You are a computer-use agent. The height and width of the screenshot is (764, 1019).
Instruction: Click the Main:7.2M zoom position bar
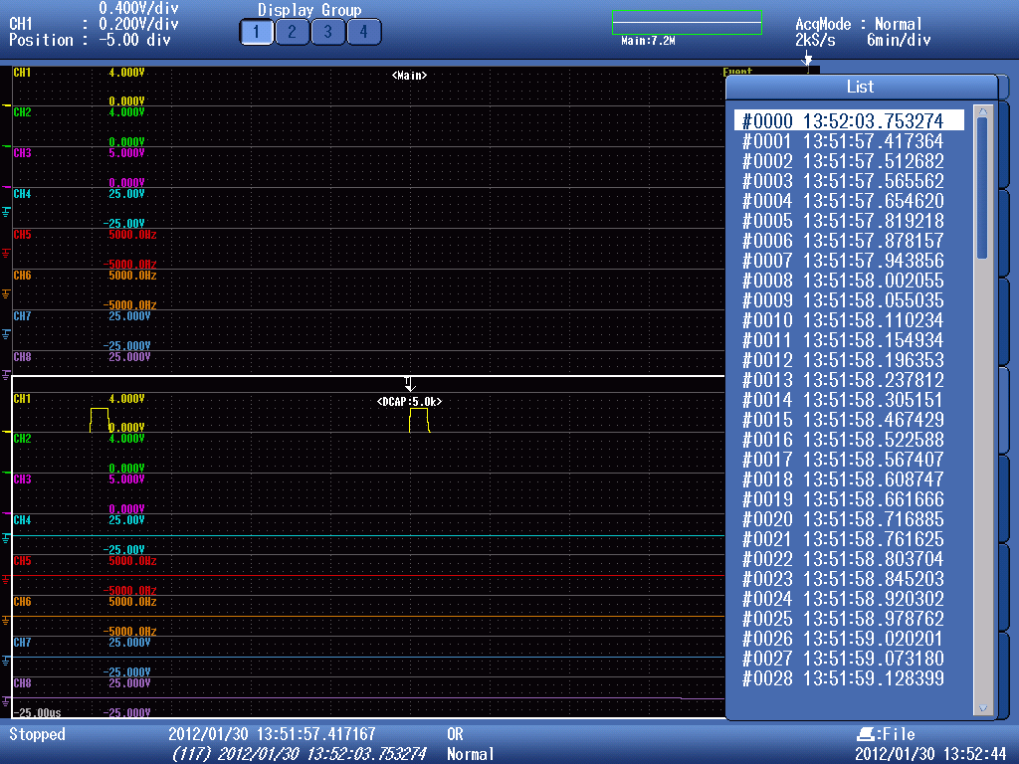(687, 22)
